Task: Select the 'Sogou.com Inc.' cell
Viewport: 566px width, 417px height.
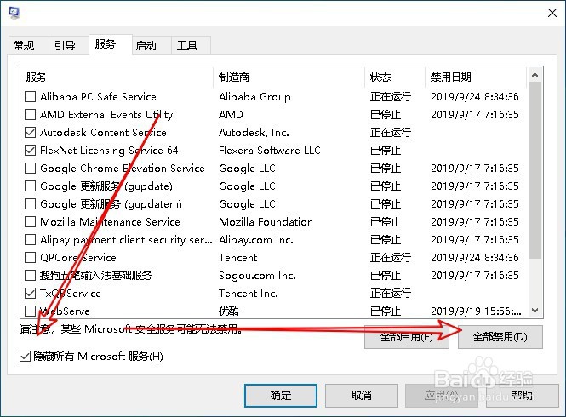Action: point(257,276)
